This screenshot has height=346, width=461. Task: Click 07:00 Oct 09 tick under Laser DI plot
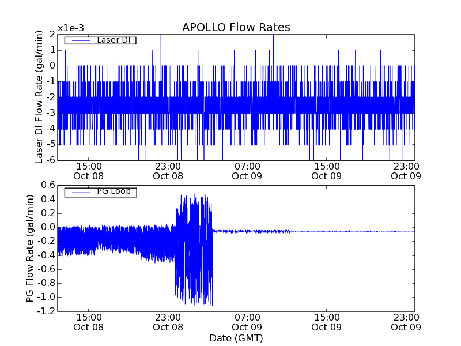[247, 171]
